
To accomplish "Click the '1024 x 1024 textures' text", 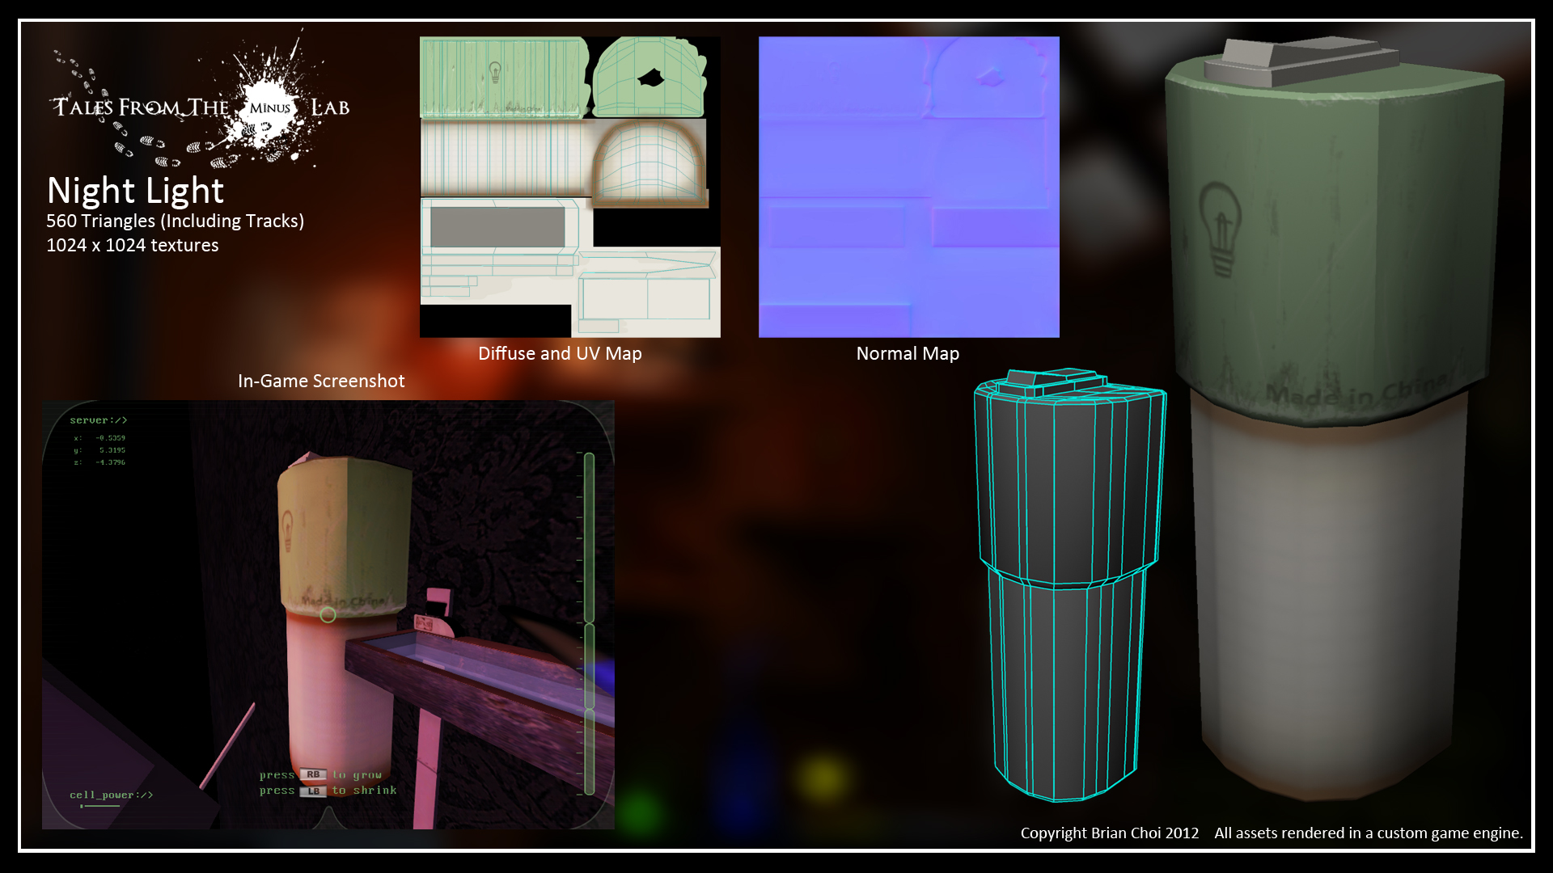I will click(x=132, y=245).
